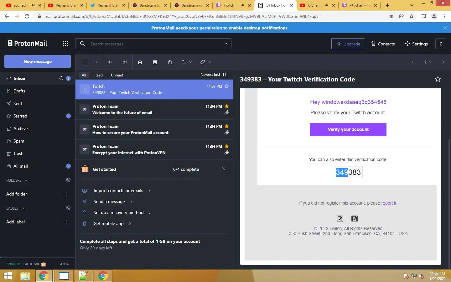The width and height of the screenshot is (451, 282).
Task: Toggle Newest first sort order
Action: [213, 74]
